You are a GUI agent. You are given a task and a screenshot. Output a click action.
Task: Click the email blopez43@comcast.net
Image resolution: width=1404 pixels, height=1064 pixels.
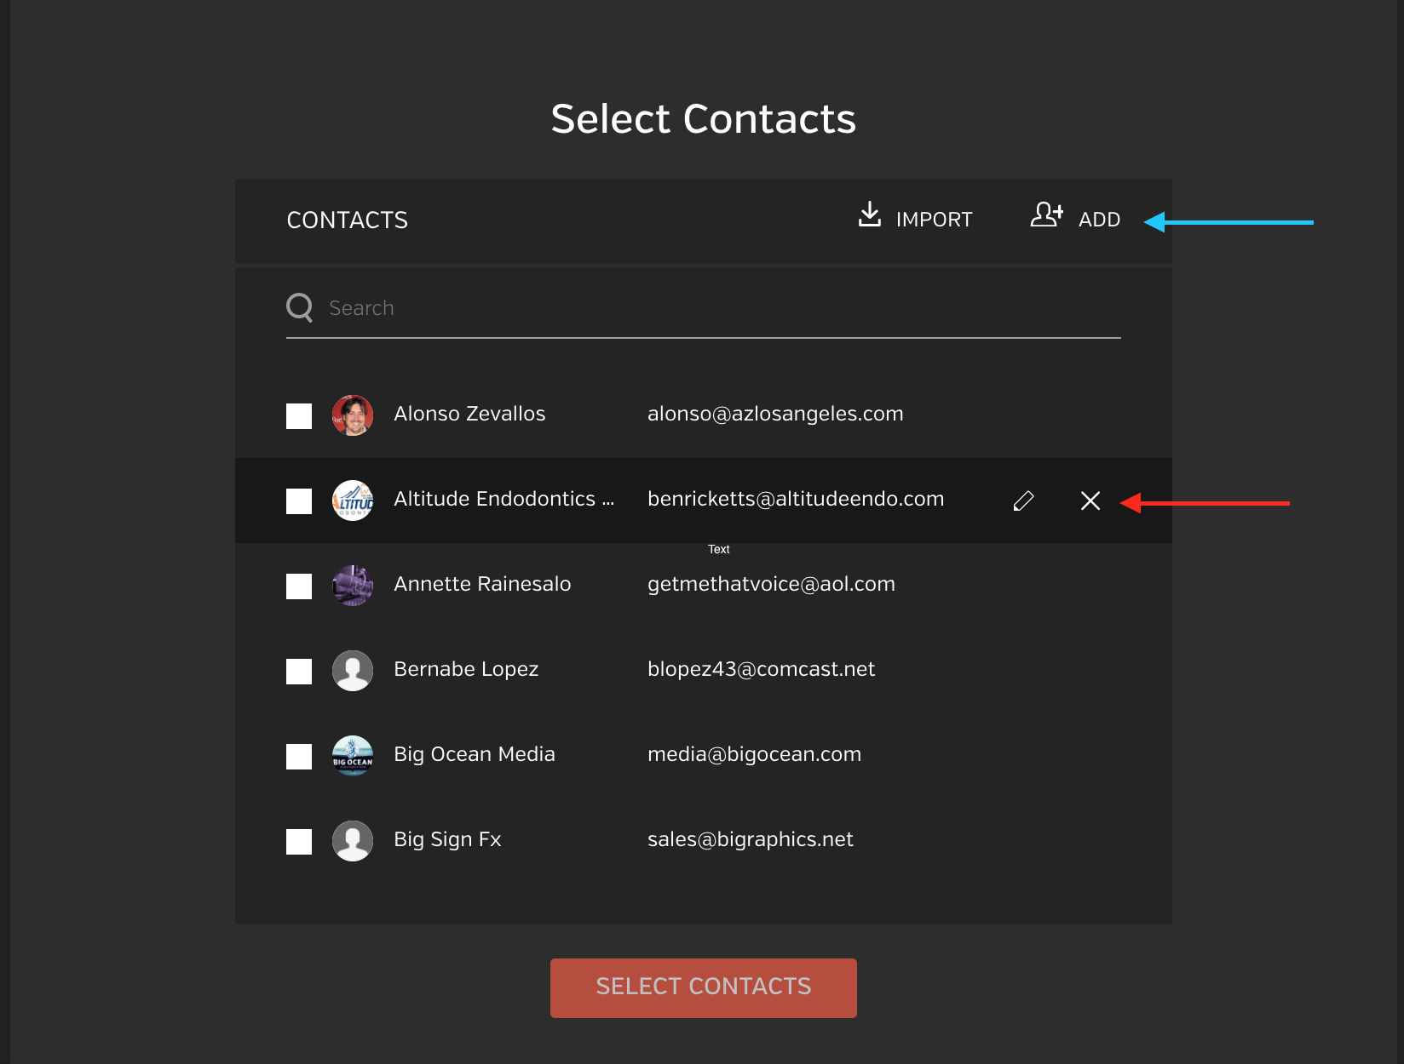(762, 669)
